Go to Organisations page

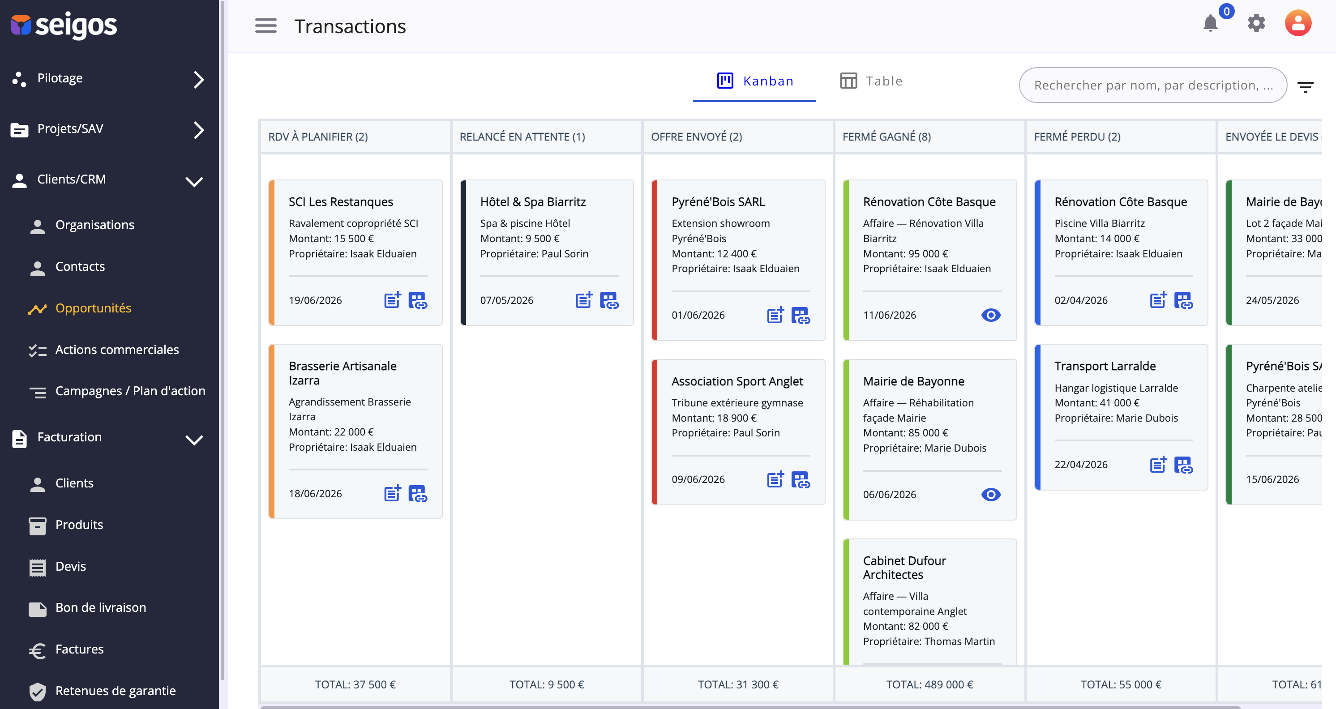(95, 225)
